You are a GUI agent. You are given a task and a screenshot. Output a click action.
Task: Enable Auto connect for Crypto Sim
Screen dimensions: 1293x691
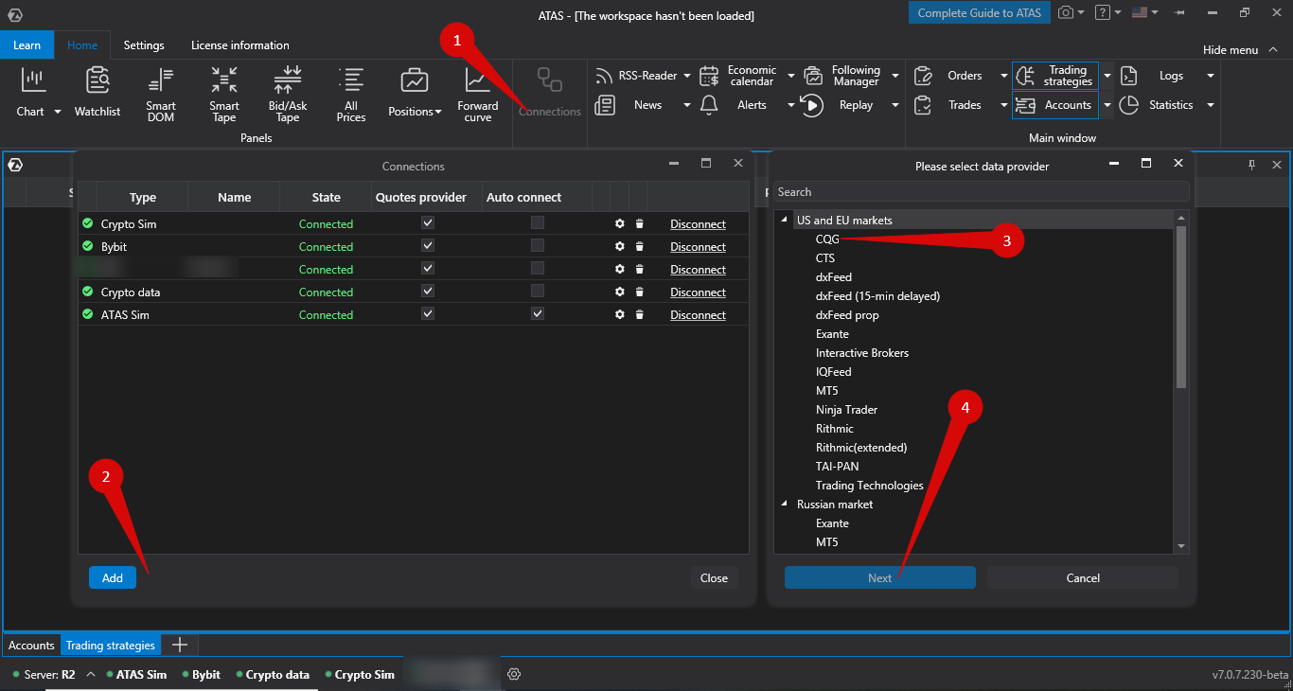tap(538, 223)
